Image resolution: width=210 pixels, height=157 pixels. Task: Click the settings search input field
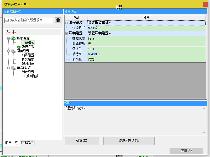click(x=29, y=20)
